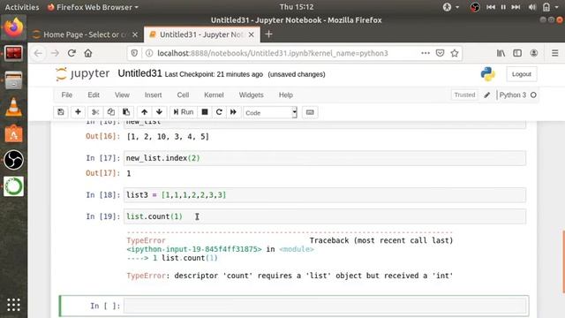Open the Firefox hamburger menu

(555, 53)
